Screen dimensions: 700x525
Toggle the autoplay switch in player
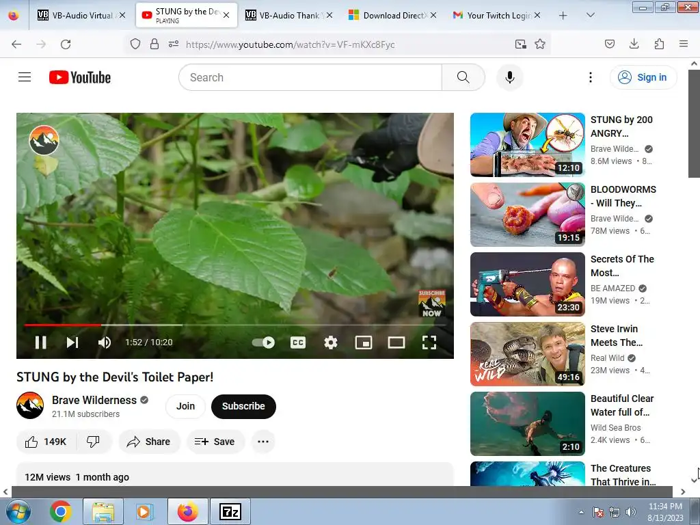[263, 342]
